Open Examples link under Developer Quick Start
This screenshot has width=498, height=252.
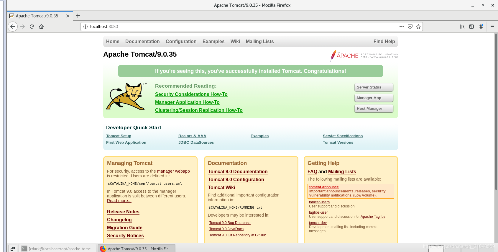[x=259, y=136]
